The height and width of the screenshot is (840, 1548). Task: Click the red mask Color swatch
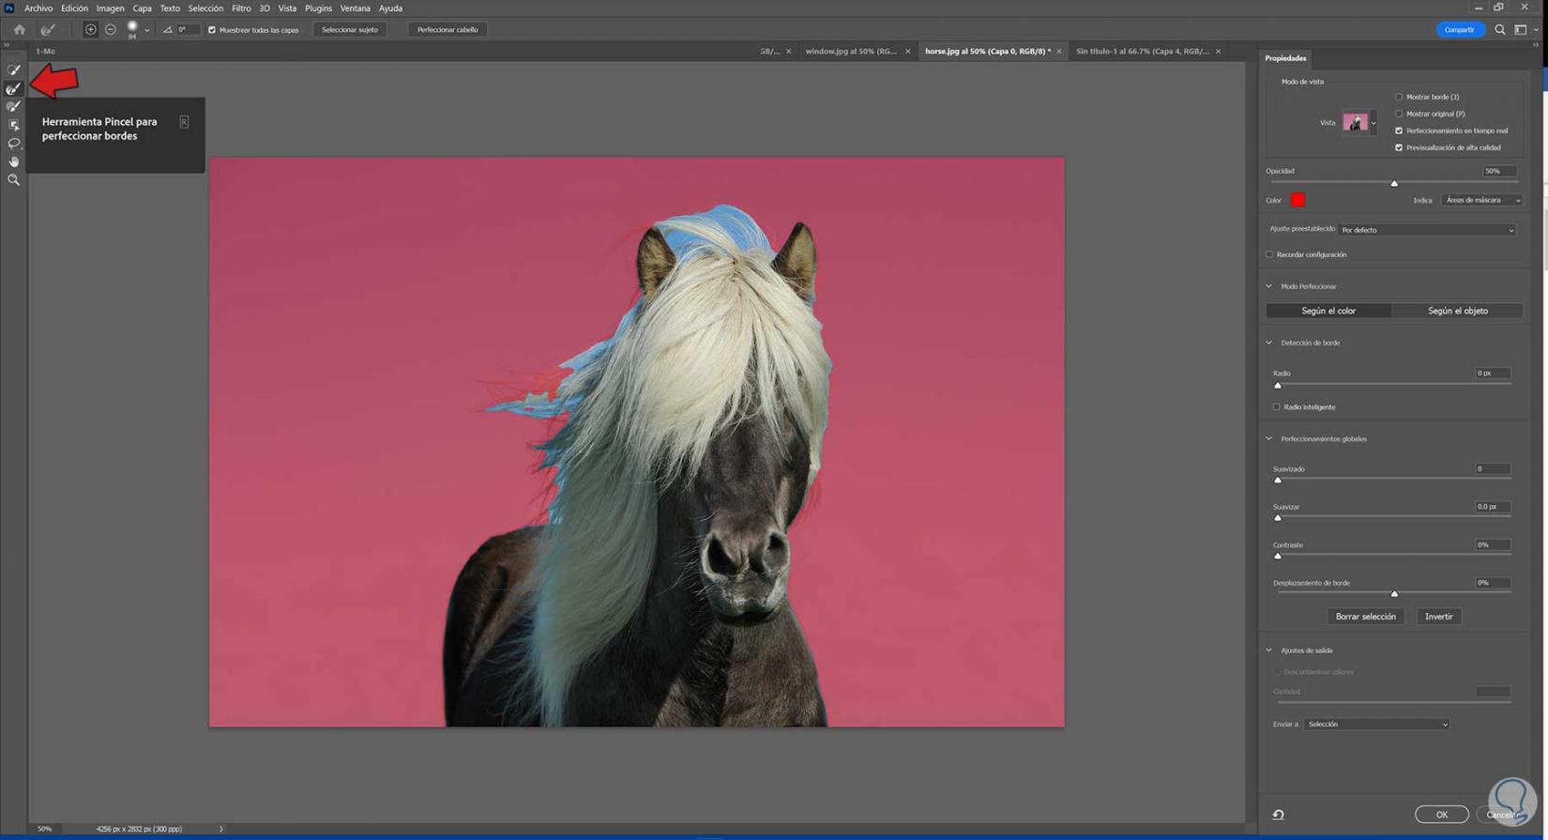tap(1298, 200)
